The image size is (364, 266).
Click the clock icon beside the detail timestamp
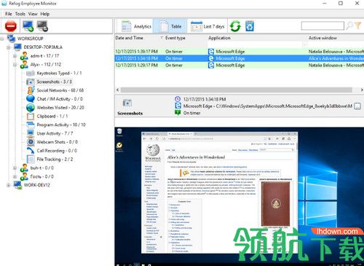178,99
